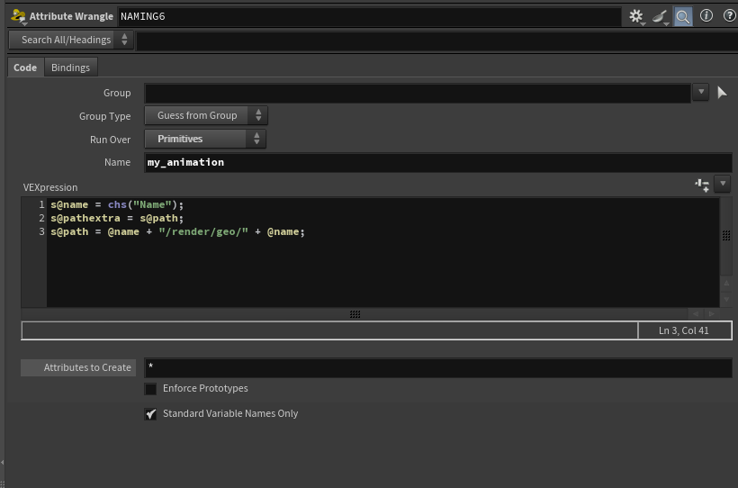Image resolution: width=738 pixels, height=488 pixels.
Task: Click the Attributes to Create input field
Action: pyautogui.click(x=438, y=367)
